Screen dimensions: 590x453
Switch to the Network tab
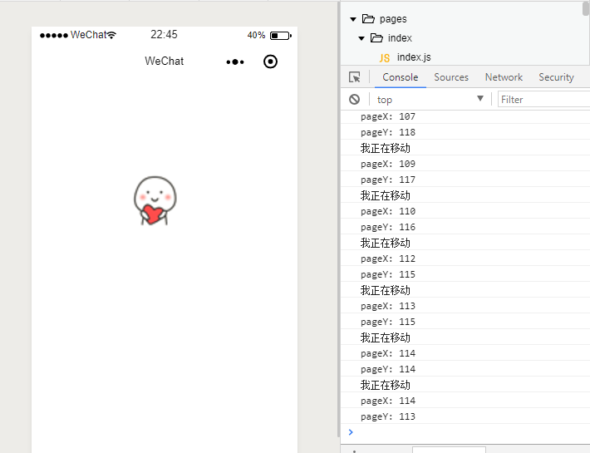point(504,77)
